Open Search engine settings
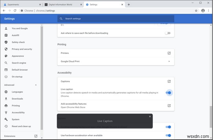Viewport: 213px width, 140px height. pyautogui.click(x=19, y=63)
